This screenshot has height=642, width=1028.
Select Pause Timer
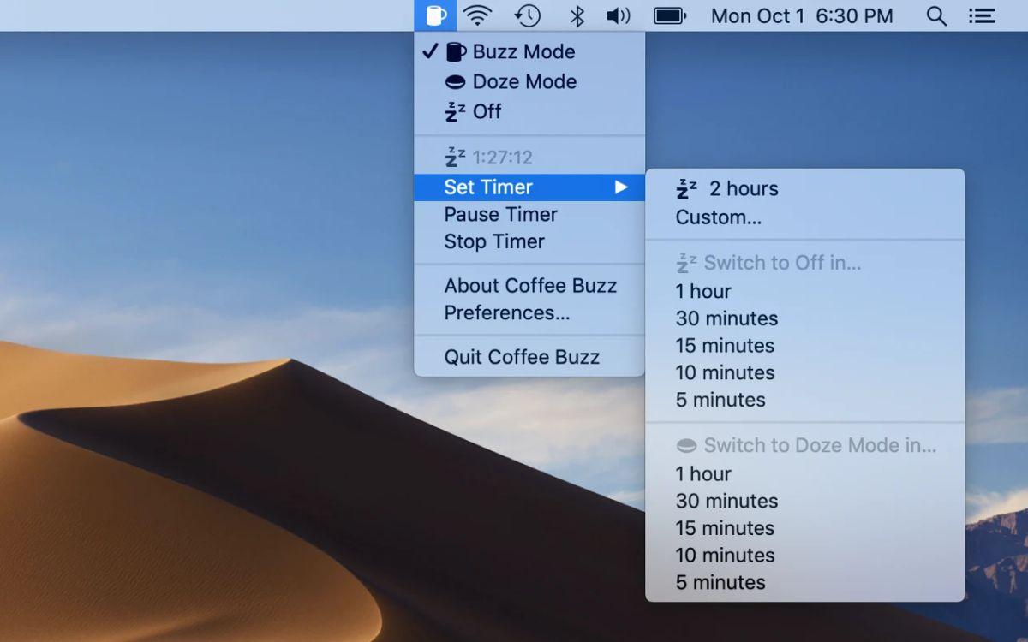[x=500, y=215]
